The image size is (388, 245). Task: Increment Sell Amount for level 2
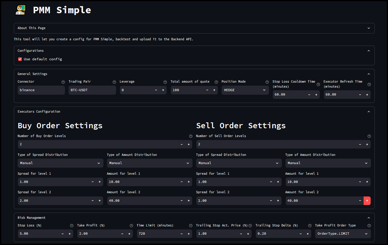[x=367, y=201]
